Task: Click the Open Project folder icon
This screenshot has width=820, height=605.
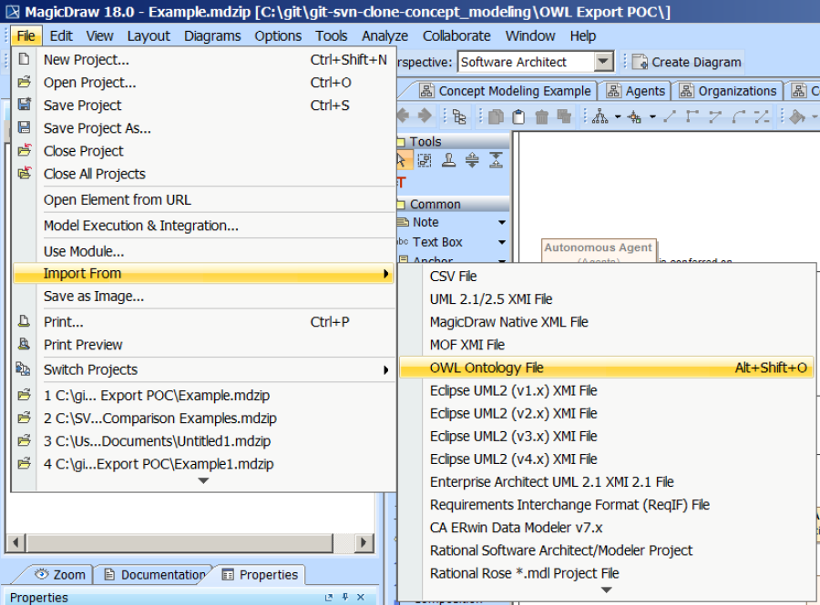Action: point(24,82)
